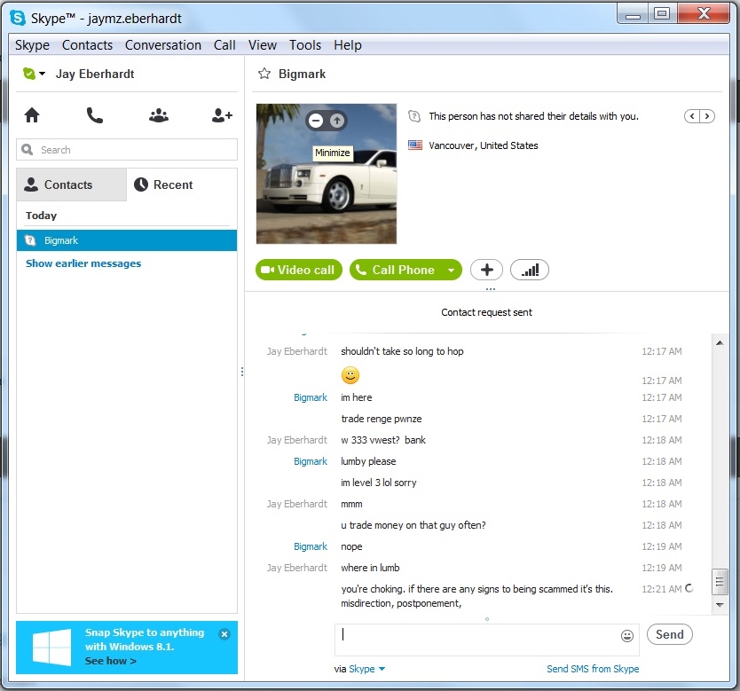Screen dimensions: 740x691
Task: Start a Video call with Bigmark
Action: [297, 270]
